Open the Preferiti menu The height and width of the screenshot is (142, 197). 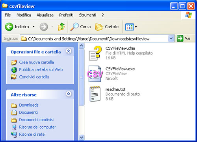pos(66,15)
